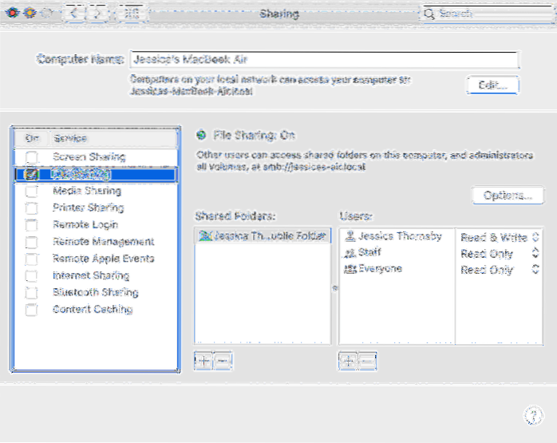Click the Computer Name text field
The image size is (557, 443).
click(x=323, y=60)
